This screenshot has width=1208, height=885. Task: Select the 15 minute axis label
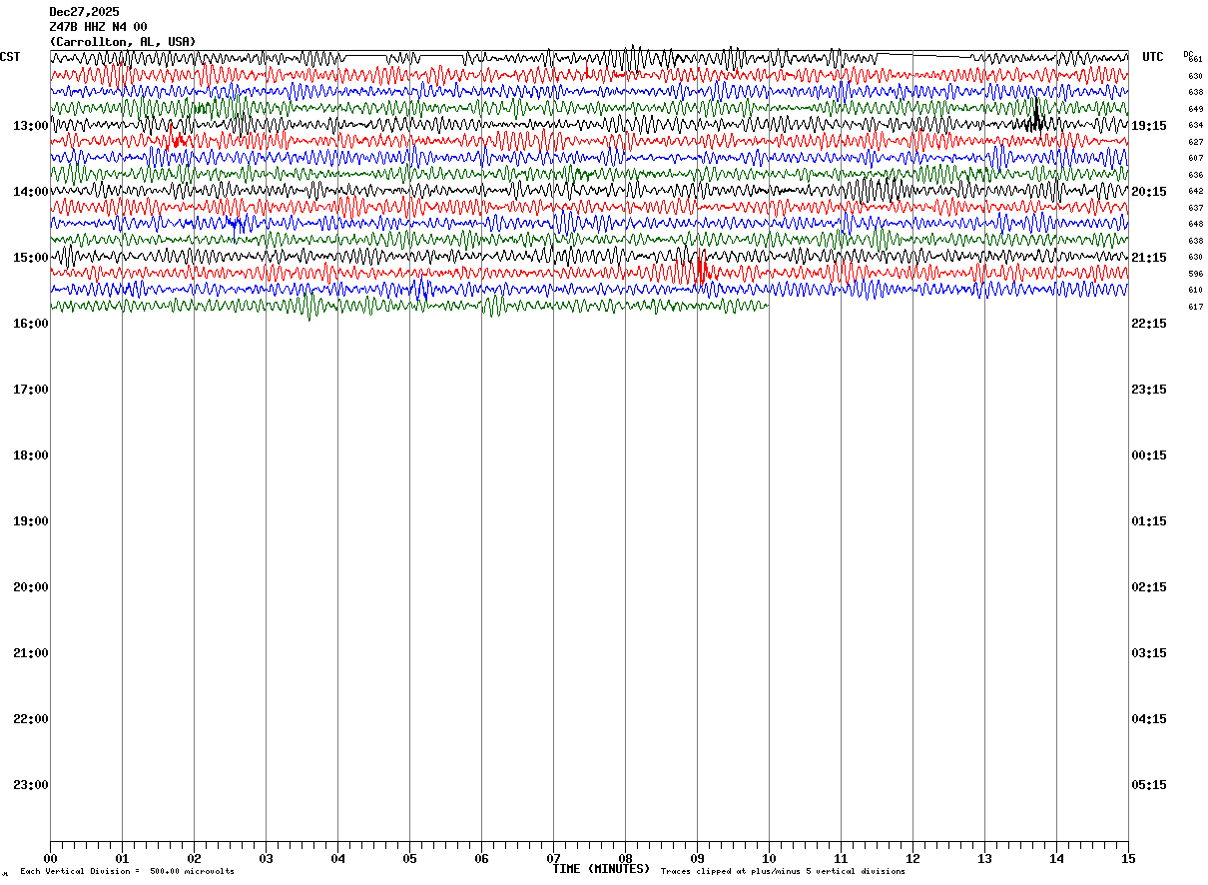point(1128,859)
